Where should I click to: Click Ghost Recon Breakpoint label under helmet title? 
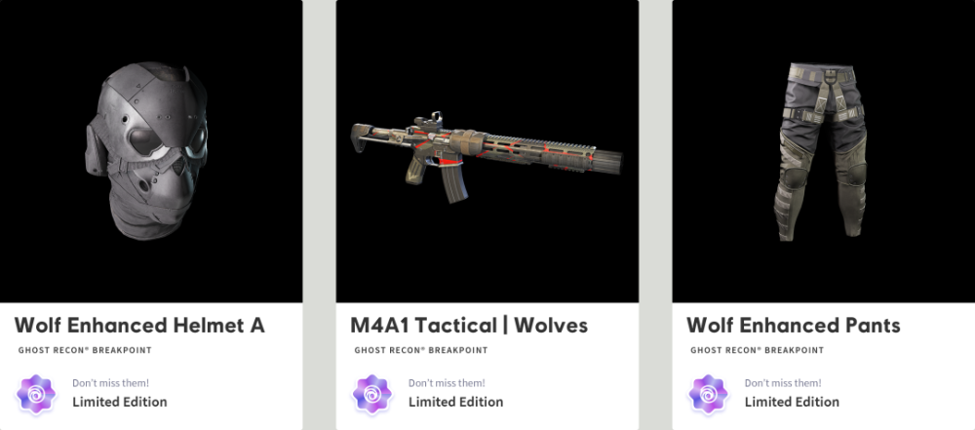(x=85, y=350)
